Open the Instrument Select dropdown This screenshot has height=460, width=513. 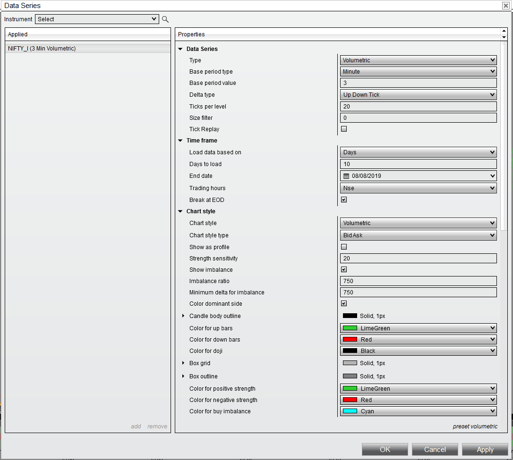coord(97,19)
